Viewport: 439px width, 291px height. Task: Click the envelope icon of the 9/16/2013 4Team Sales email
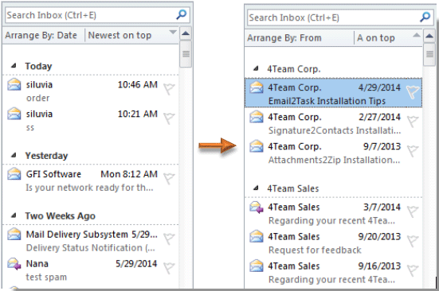(257, 266)
